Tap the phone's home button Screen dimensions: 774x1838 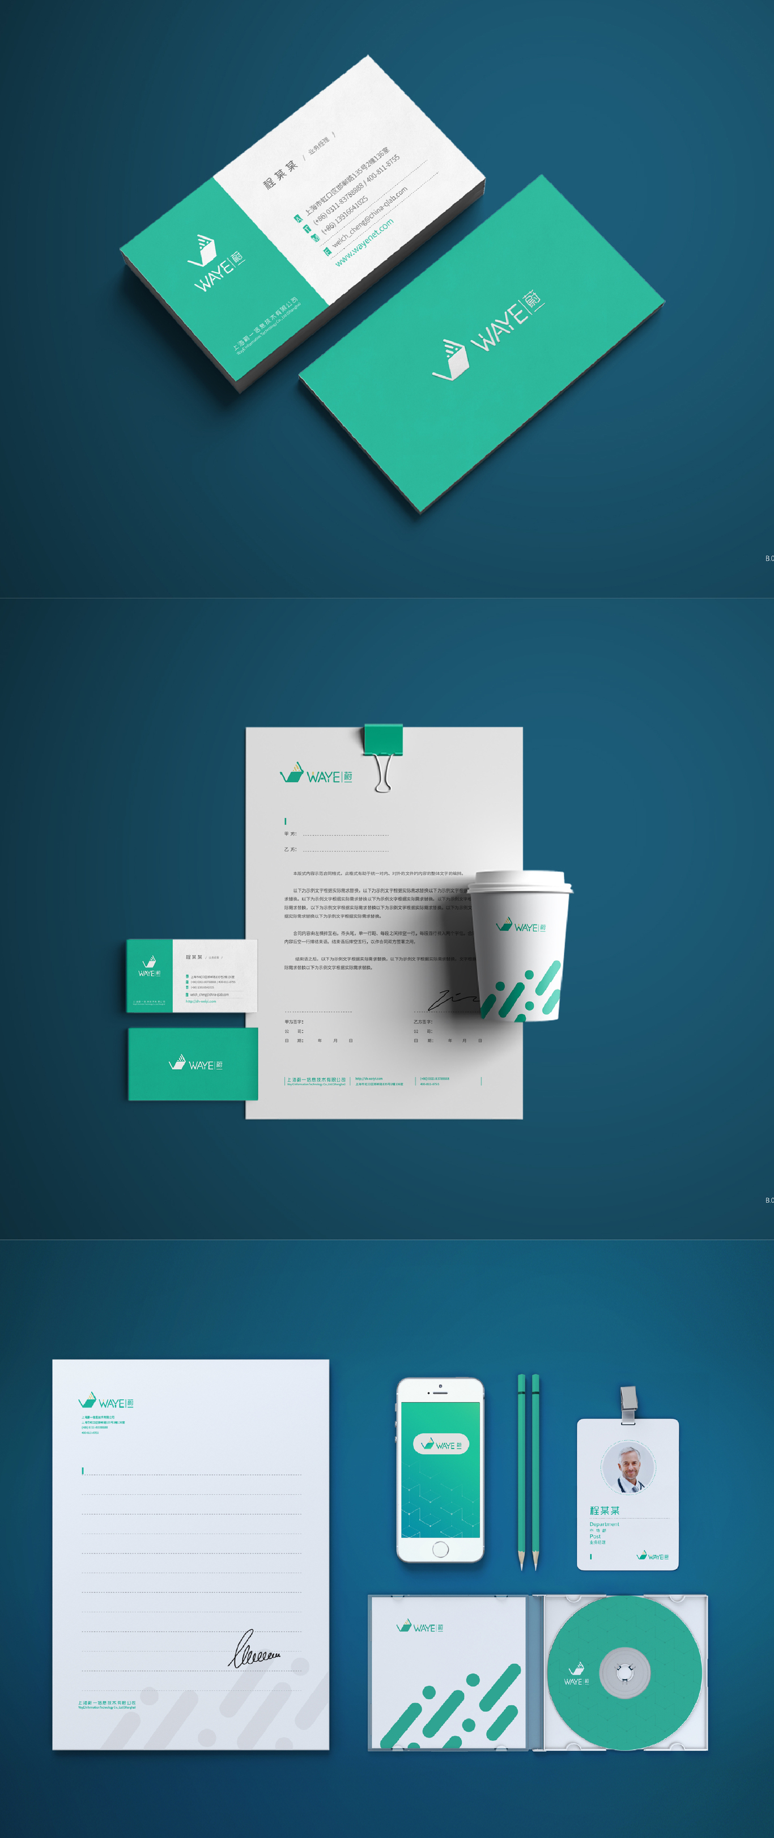pyautogui.click(x=440, y=1549)
